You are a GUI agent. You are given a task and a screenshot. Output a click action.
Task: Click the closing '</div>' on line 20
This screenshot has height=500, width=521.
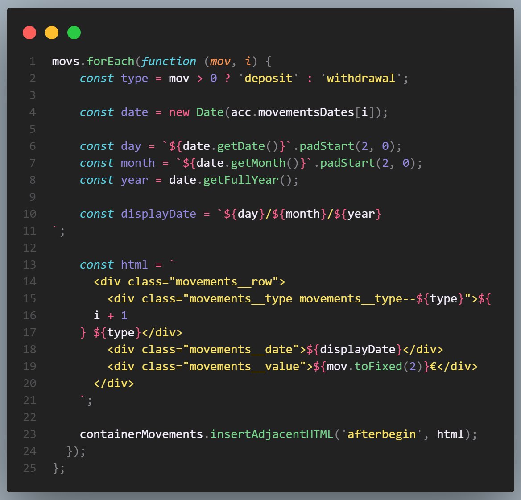(114, 384)
